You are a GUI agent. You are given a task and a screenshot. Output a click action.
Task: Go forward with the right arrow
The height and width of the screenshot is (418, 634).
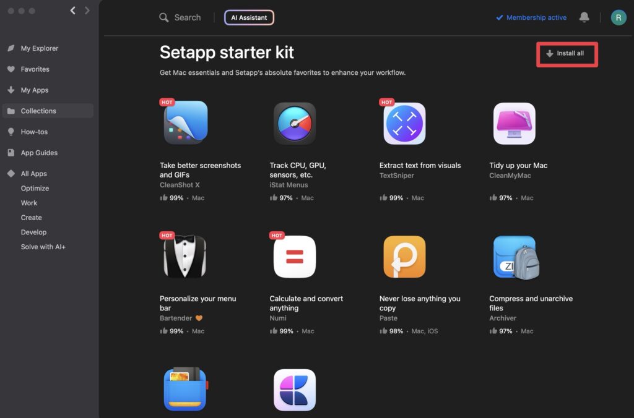pyautogui.click(x=87, y=11)
